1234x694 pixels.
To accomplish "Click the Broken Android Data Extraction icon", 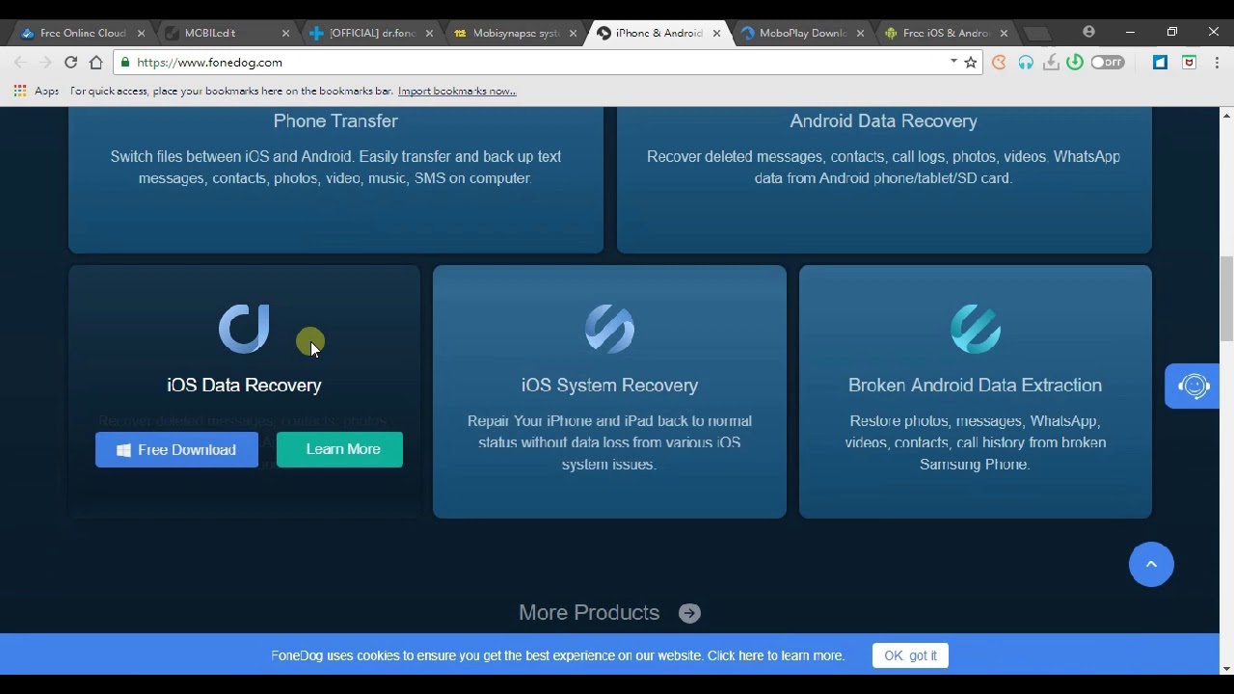I will pos(975,329).
